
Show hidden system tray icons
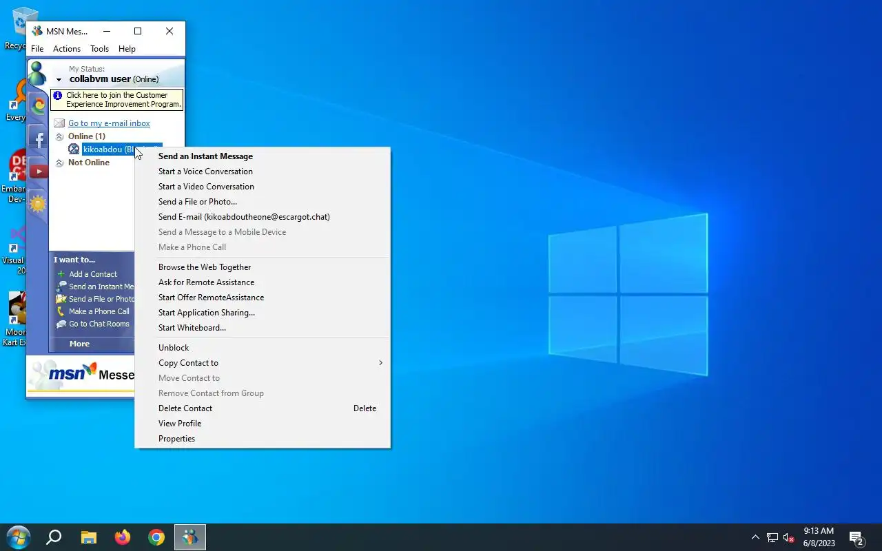755,538
